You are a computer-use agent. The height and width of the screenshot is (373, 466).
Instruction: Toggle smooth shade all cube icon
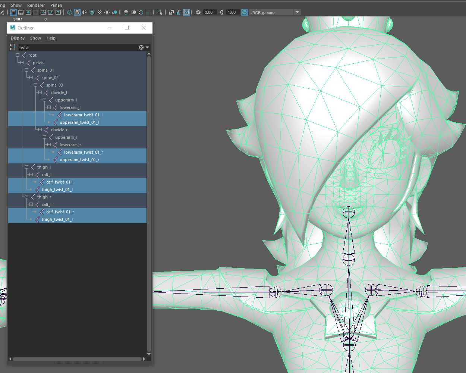(77, 12)
